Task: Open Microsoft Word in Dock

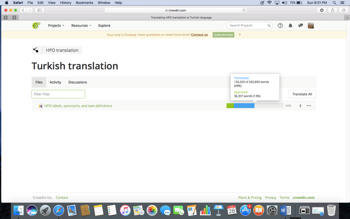Action: [x=285, y=210]
